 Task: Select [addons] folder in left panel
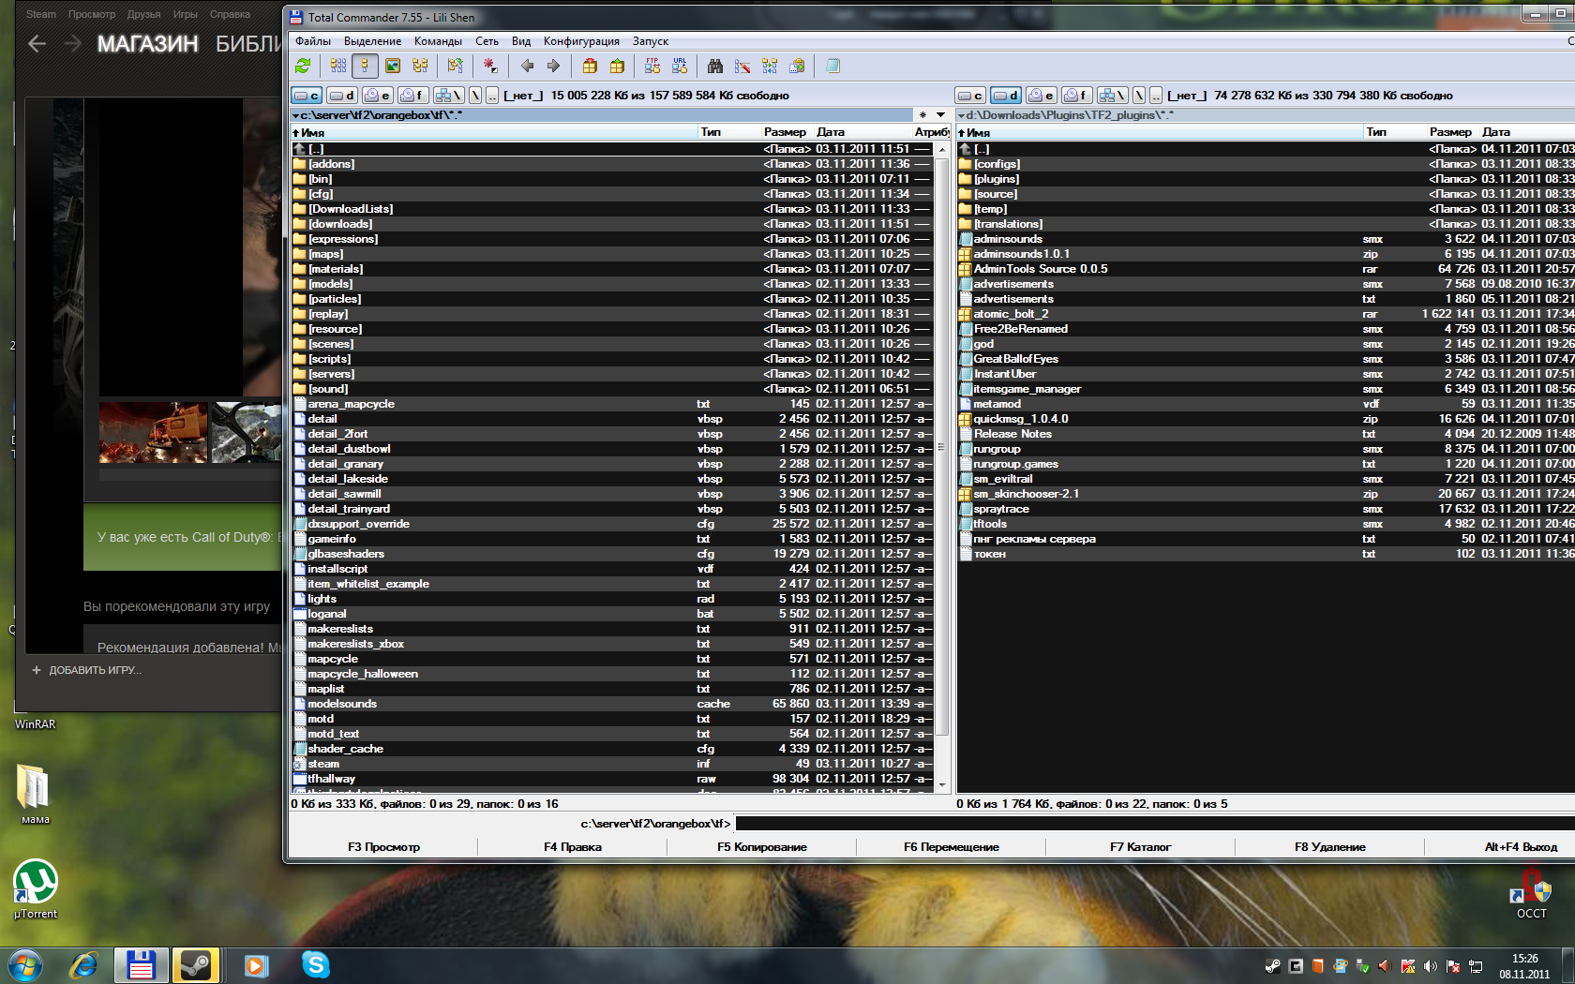(611, 164)
